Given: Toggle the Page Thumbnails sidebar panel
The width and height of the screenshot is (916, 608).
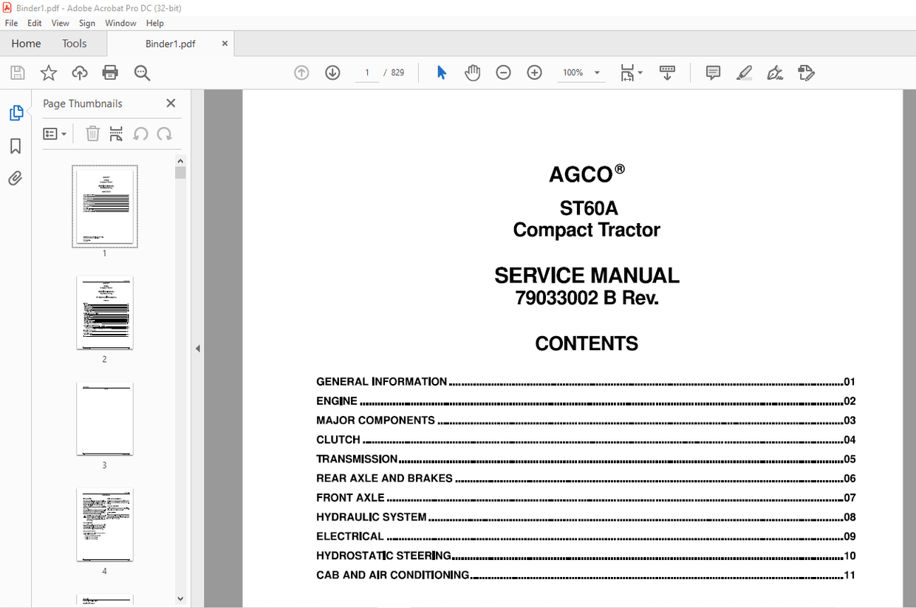Looking at the screenshot, I should click(16, 112).
